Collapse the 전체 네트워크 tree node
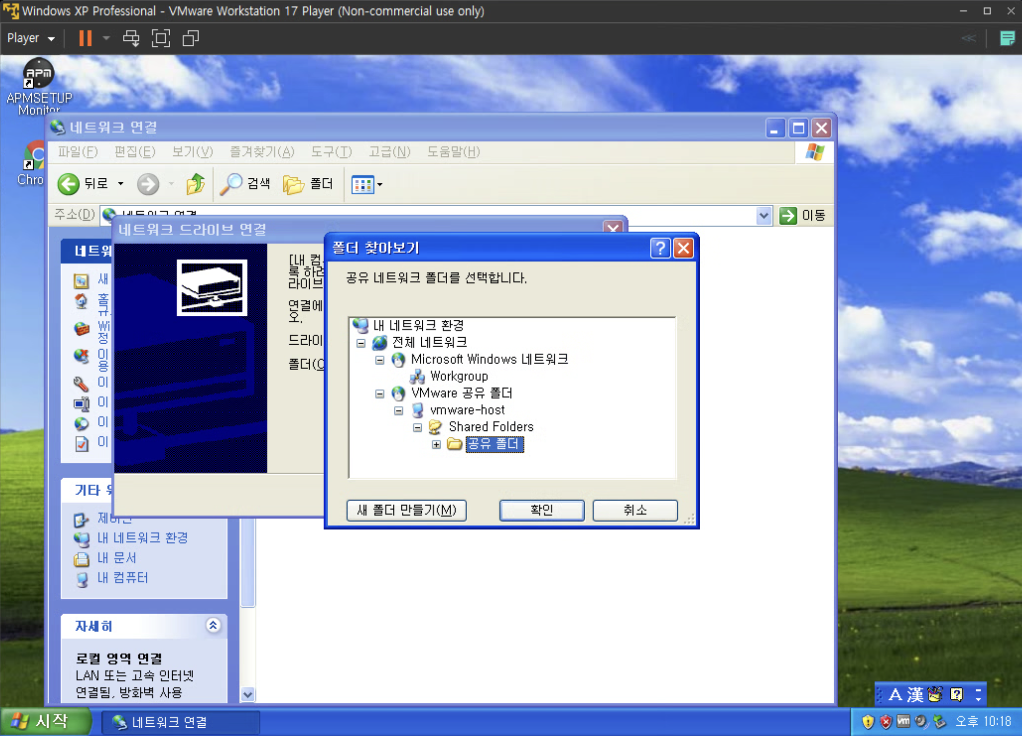The image size is (1022, 736). click(361, 343)
